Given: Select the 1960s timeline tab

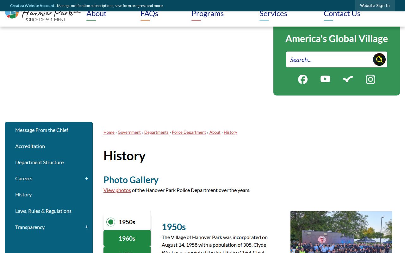Looking at the screenshot, I should point(127,238).
